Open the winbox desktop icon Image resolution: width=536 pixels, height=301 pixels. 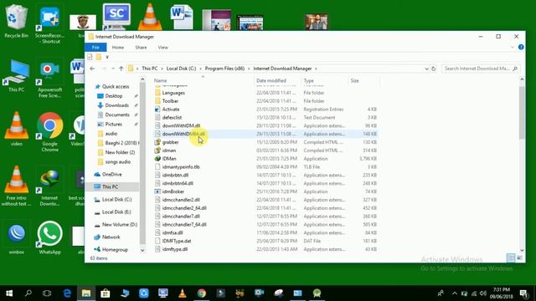pyautogui.click(x=16, y=239)
